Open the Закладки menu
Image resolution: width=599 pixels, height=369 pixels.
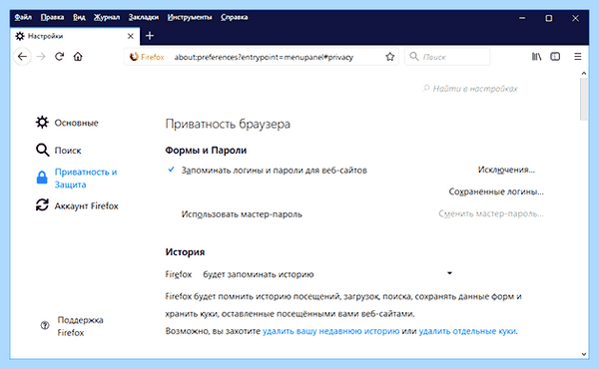[144, 17]
